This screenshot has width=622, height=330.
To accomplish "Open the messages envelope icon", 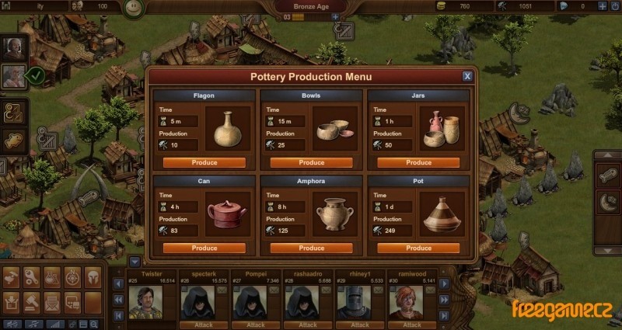I will 52,303.
